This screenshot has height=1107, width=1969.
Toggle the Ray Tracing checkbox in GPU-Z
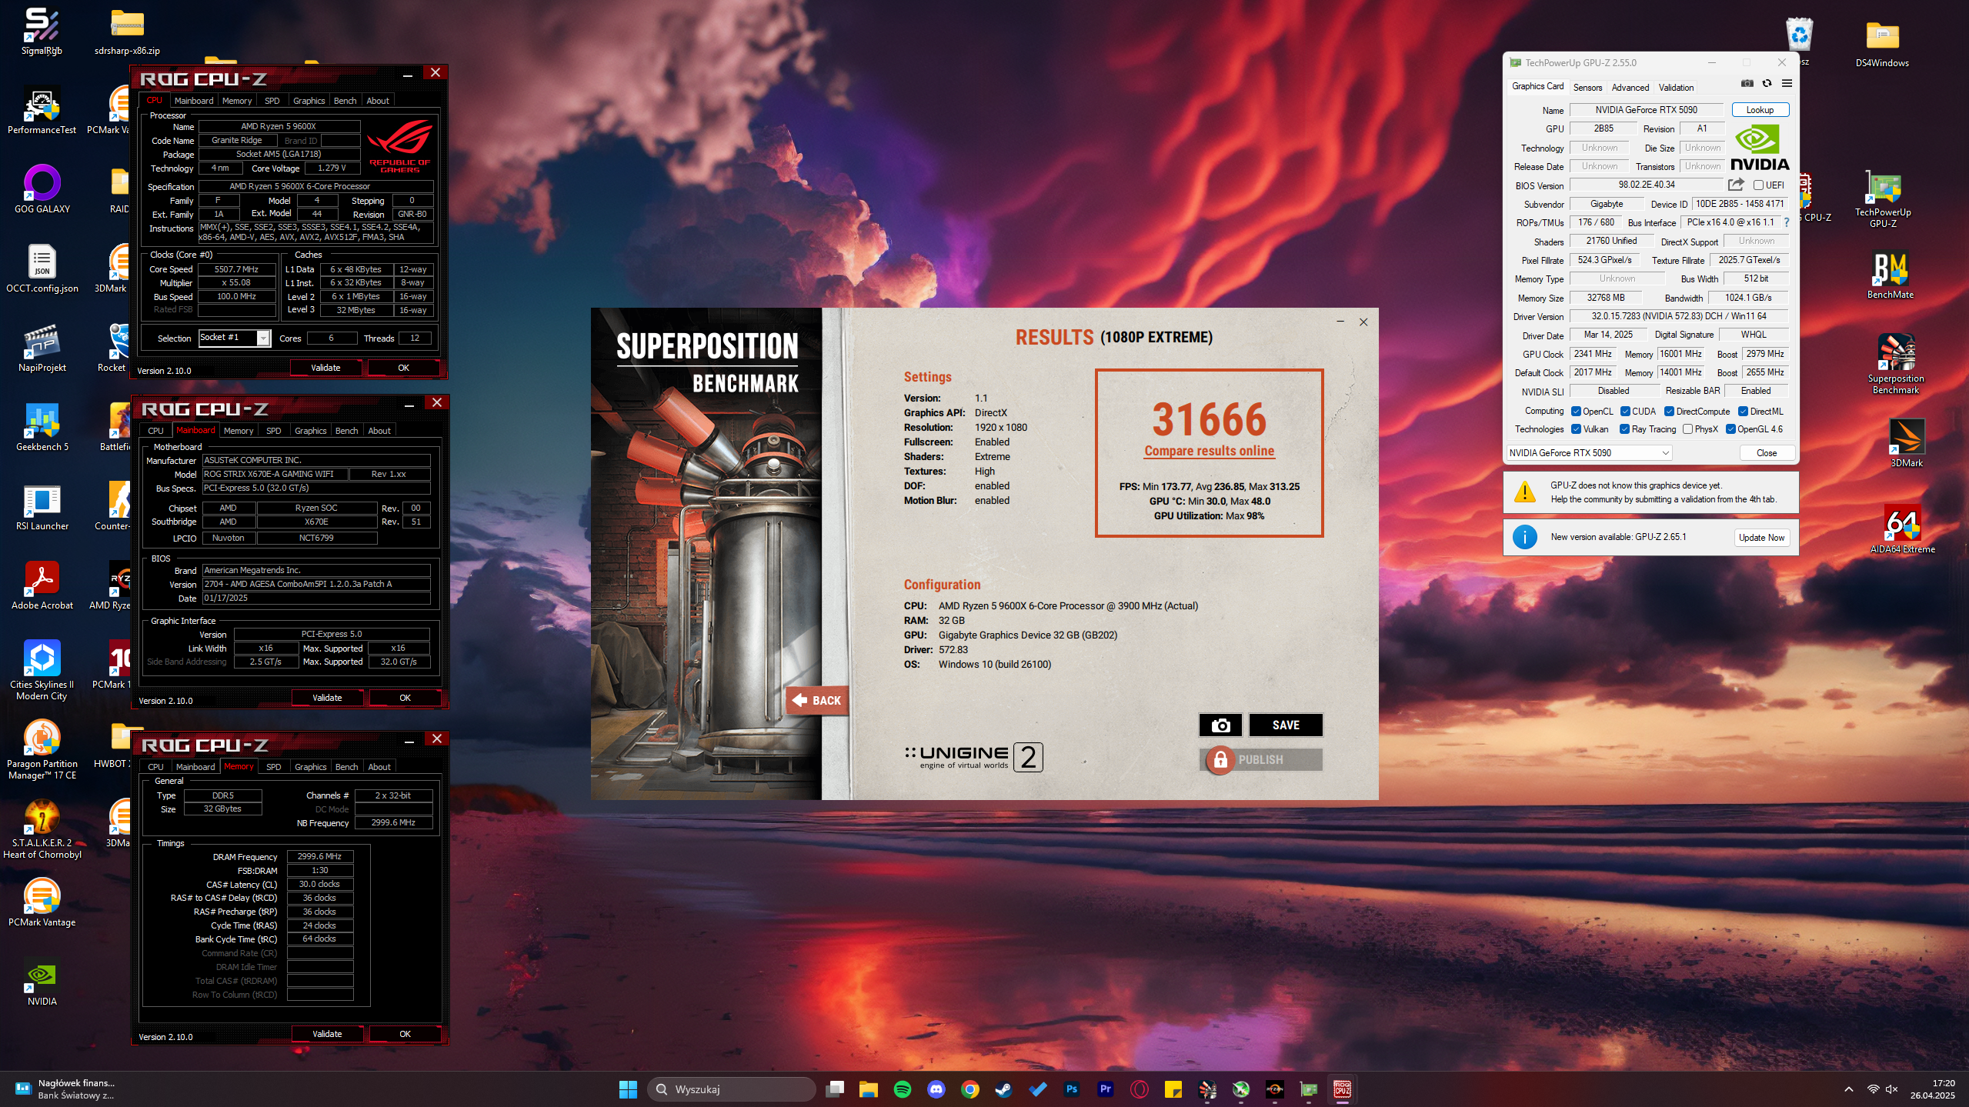tap(1624, 429)
